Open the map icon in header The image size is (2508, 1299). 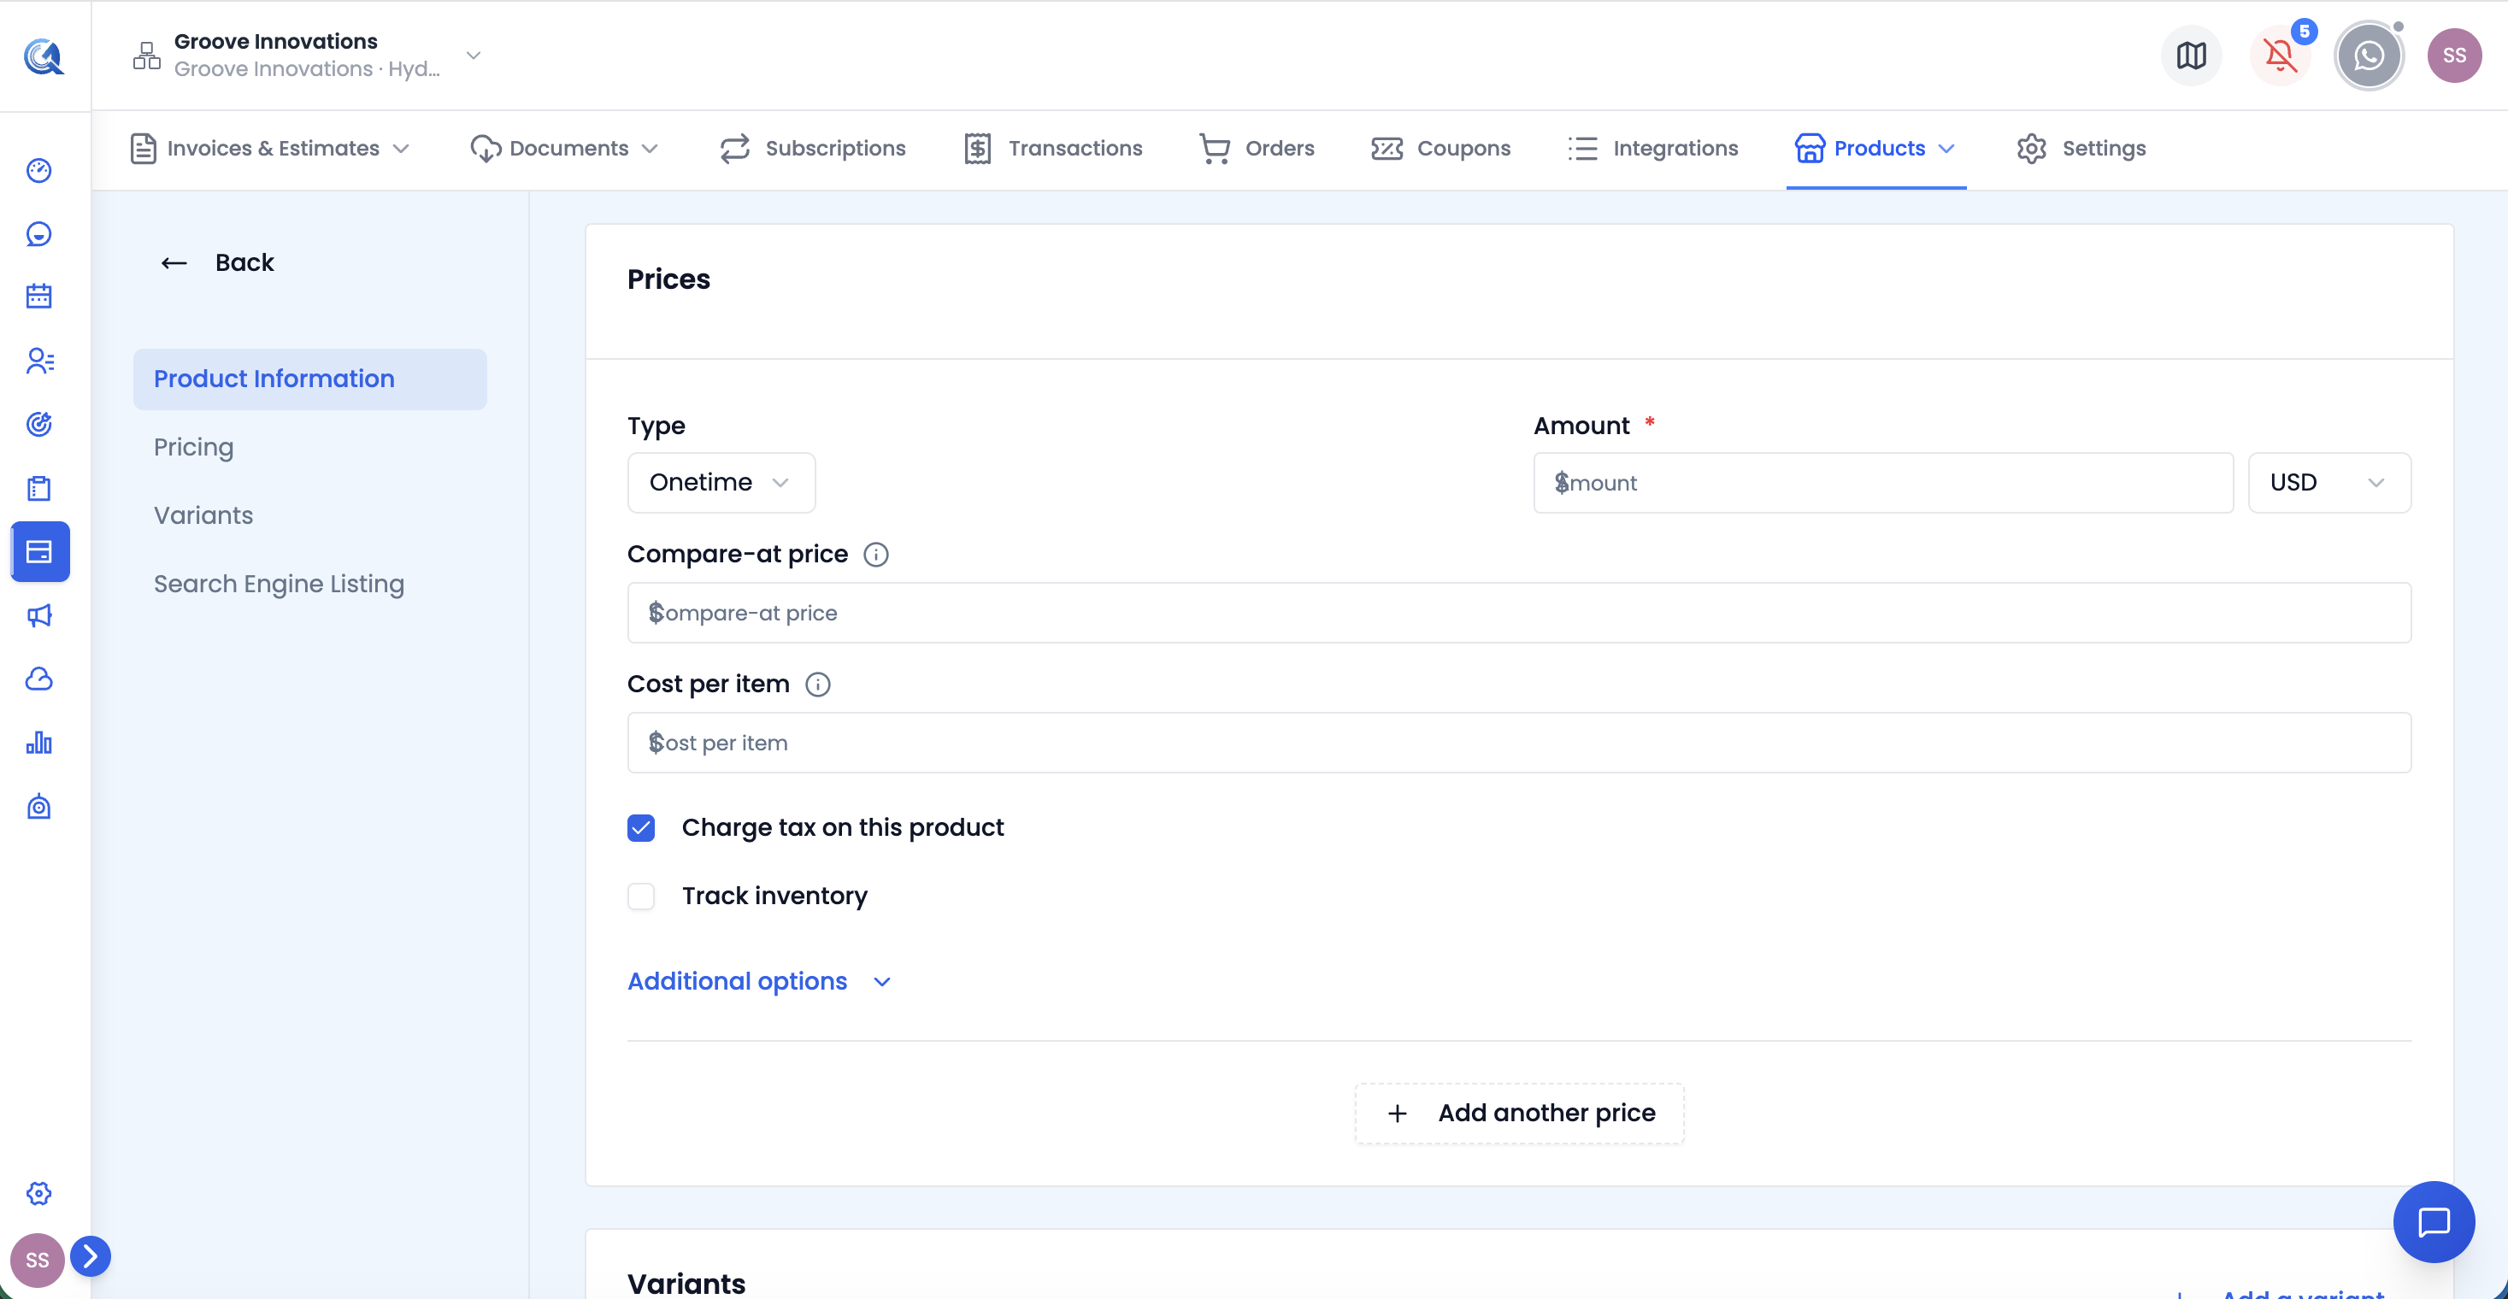pyautogui.click(x=2191, y=56)
